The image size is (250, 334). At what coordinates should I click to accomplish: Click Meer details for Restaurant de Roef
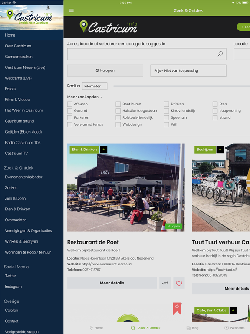(x=112, y=283)
